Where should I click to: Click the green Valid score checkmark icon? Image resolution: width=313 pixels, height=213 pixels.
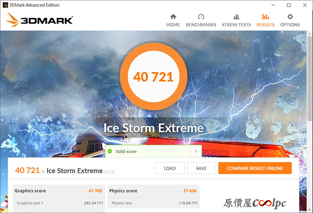(x=110, y=151)
